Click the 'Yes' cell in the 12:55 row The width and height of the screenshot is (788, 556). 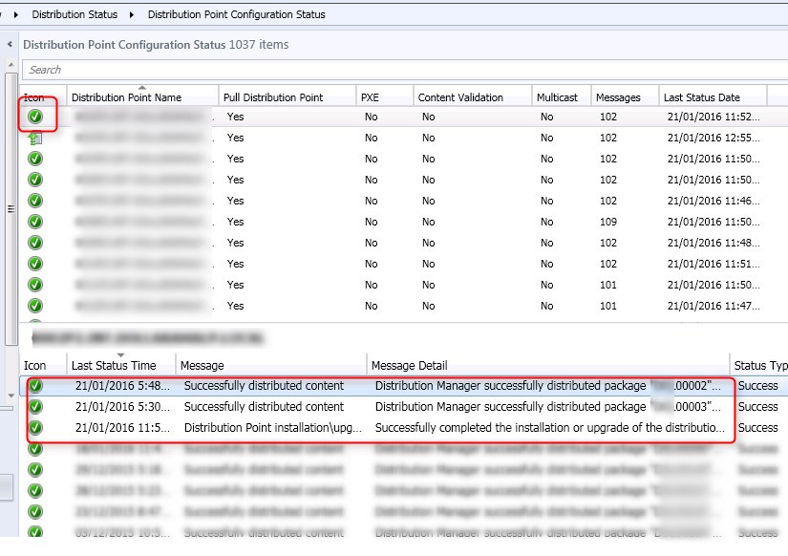pyautogui.click(x=235, y=138)
